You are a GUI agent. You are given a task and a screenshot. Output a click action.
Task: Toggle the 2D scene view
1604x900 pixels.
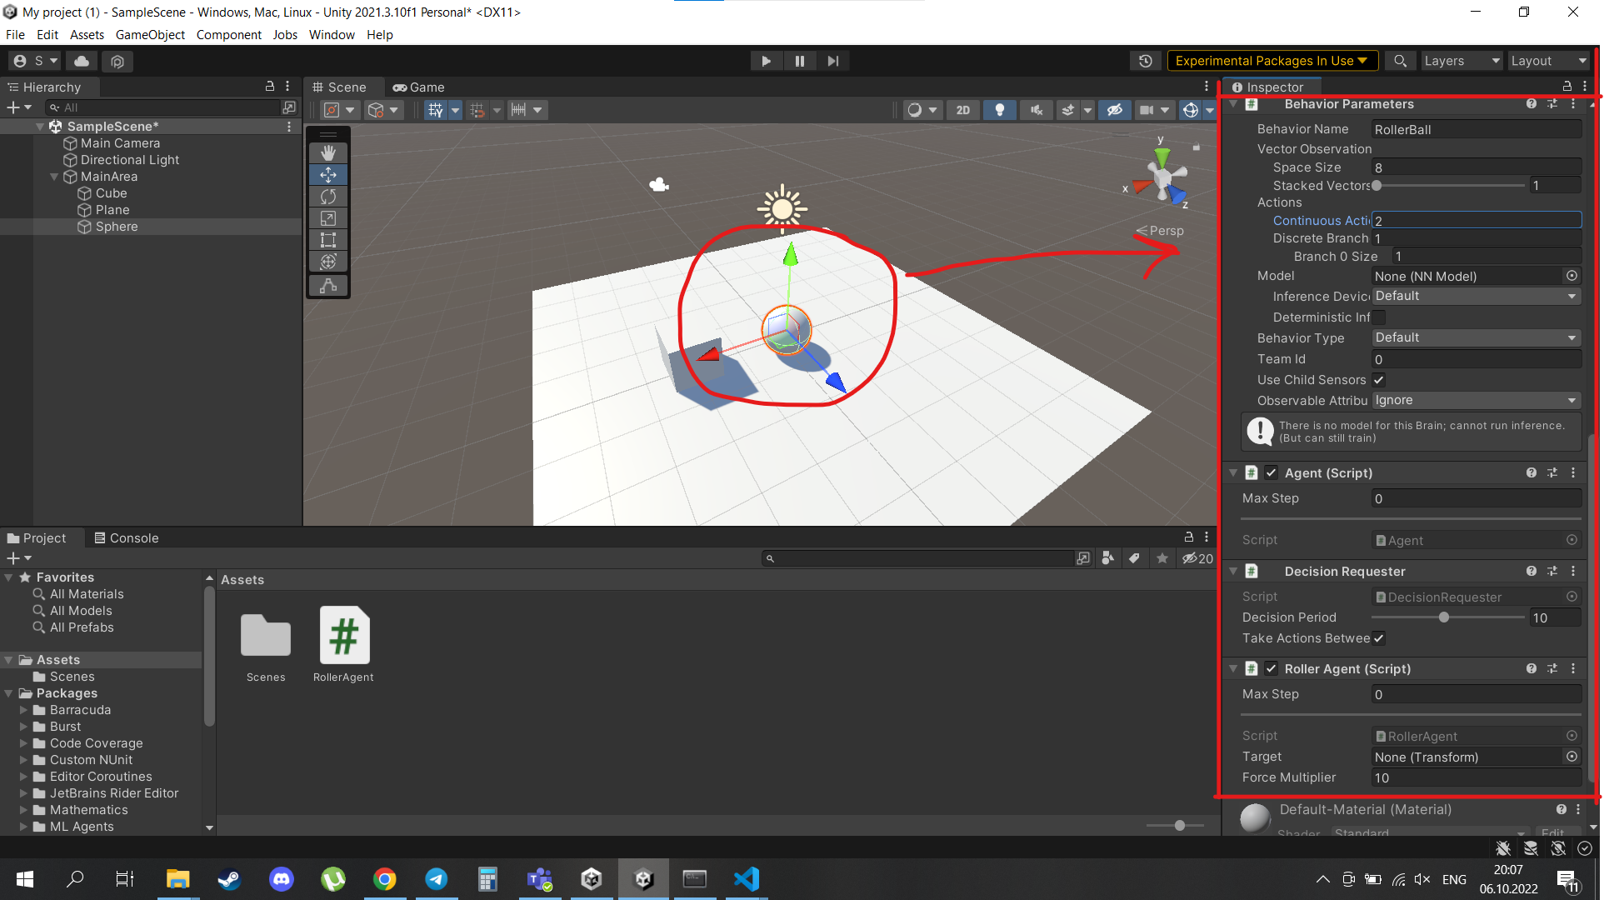point(963,110)
